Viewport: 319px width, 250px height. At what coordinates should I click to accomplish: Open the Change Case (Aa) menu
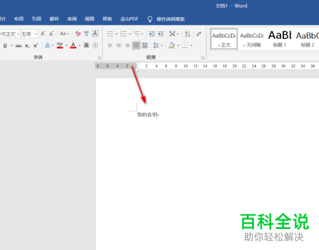(x=64, y=34)
